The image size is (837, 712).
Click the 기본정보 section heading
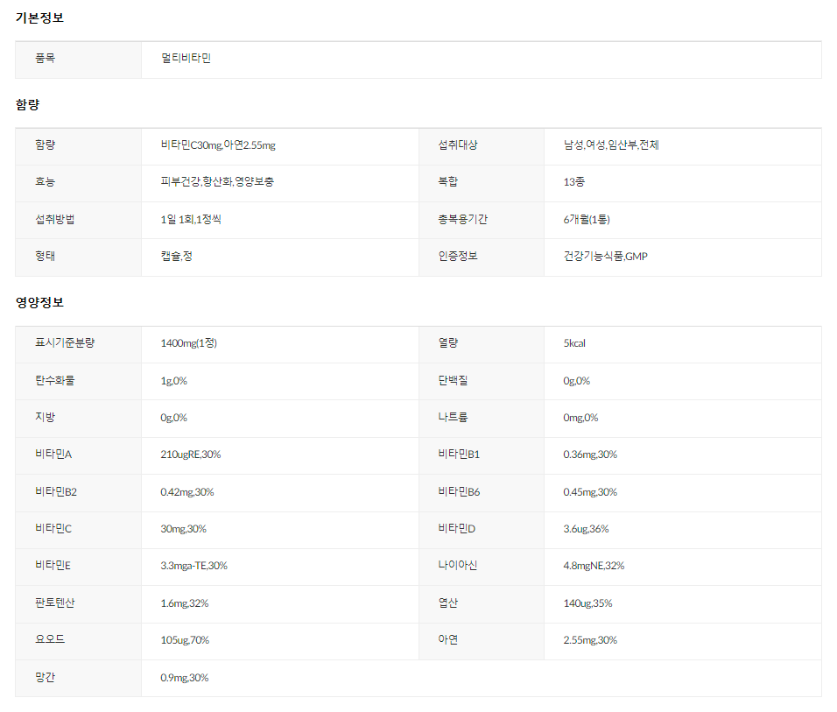coord(39,18)
